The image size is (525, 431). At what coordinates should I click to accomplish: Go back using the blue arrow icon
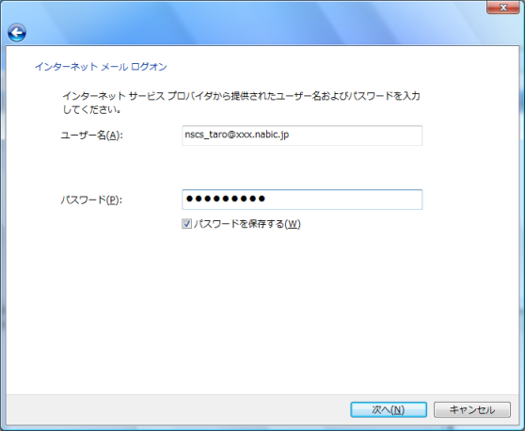point(17,33)
